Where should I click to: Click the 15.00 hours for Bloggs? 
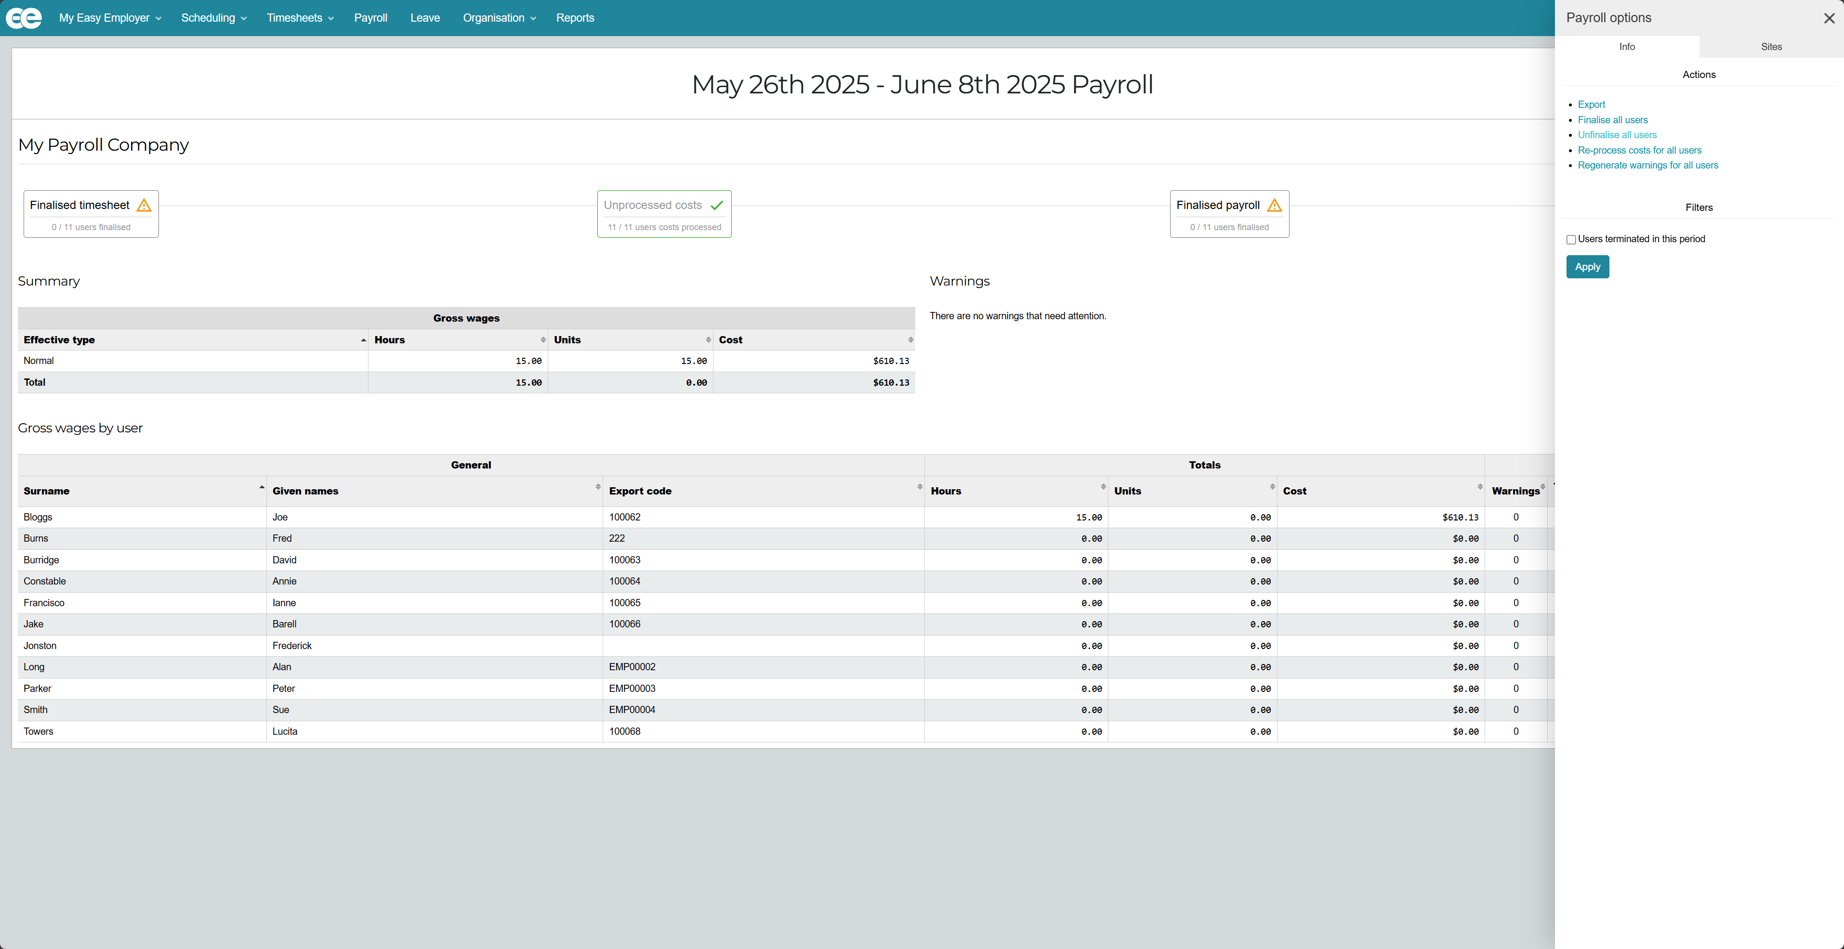pos(1088,518)
